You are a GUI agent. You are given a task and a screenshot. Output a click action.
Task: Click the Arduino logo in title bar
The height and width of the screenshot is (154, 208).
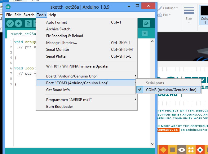coord(8,7)
